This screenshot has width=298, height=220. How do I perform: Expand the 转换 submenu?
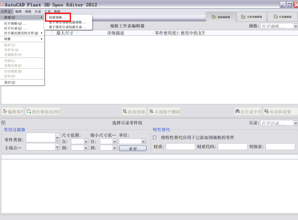(22, 39)
